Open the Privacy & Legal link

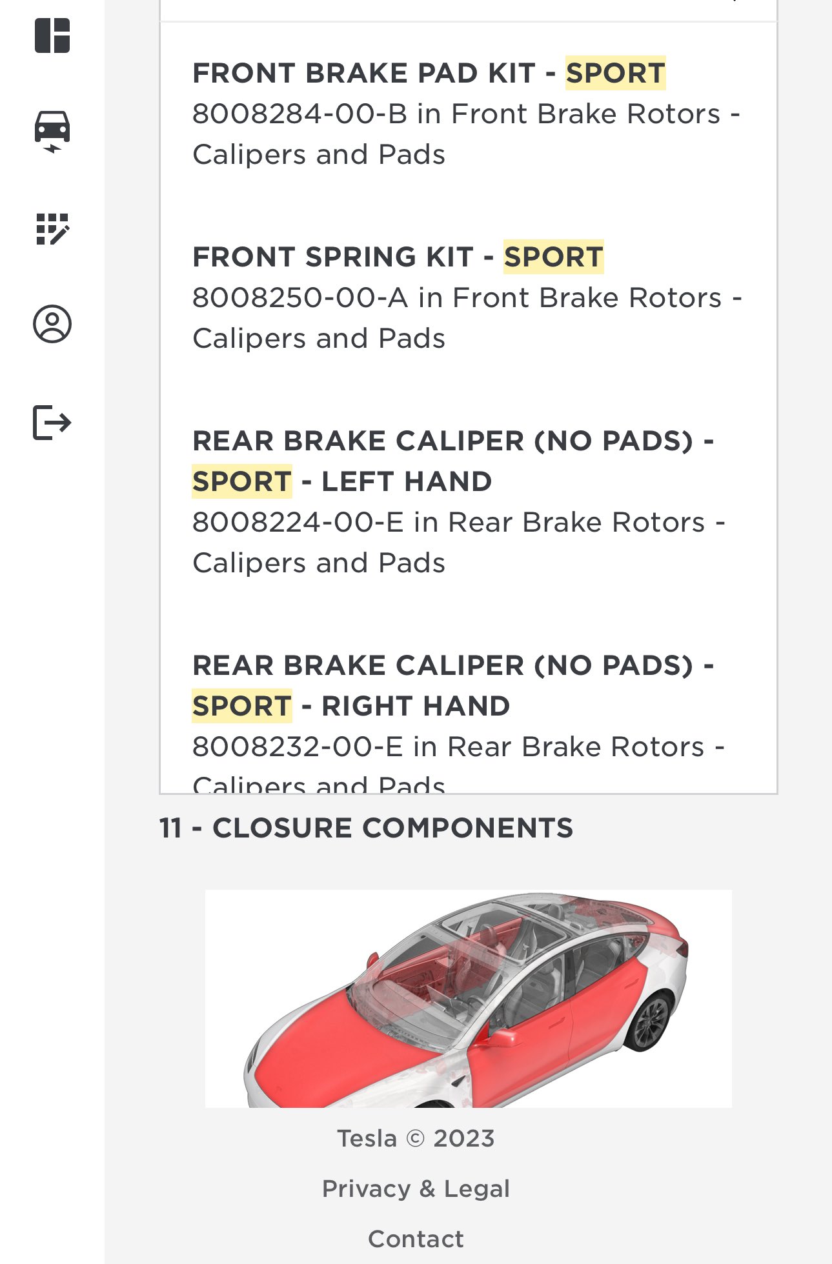416,1189
